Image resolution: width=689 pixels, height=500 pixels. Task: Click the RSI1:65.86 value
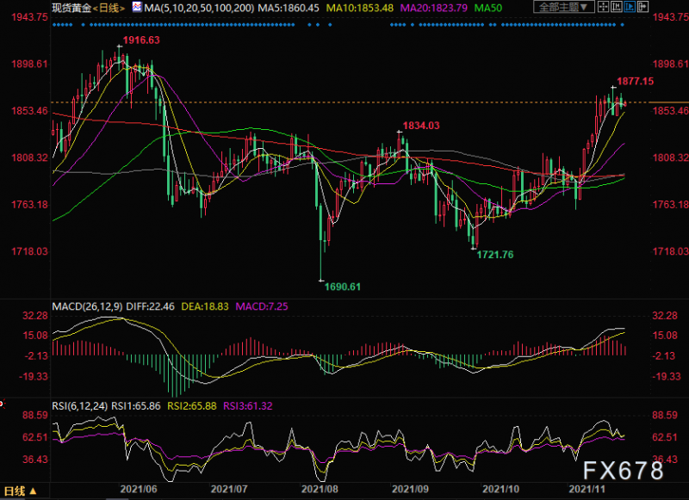pyautogui.click(x=136, y=406)
